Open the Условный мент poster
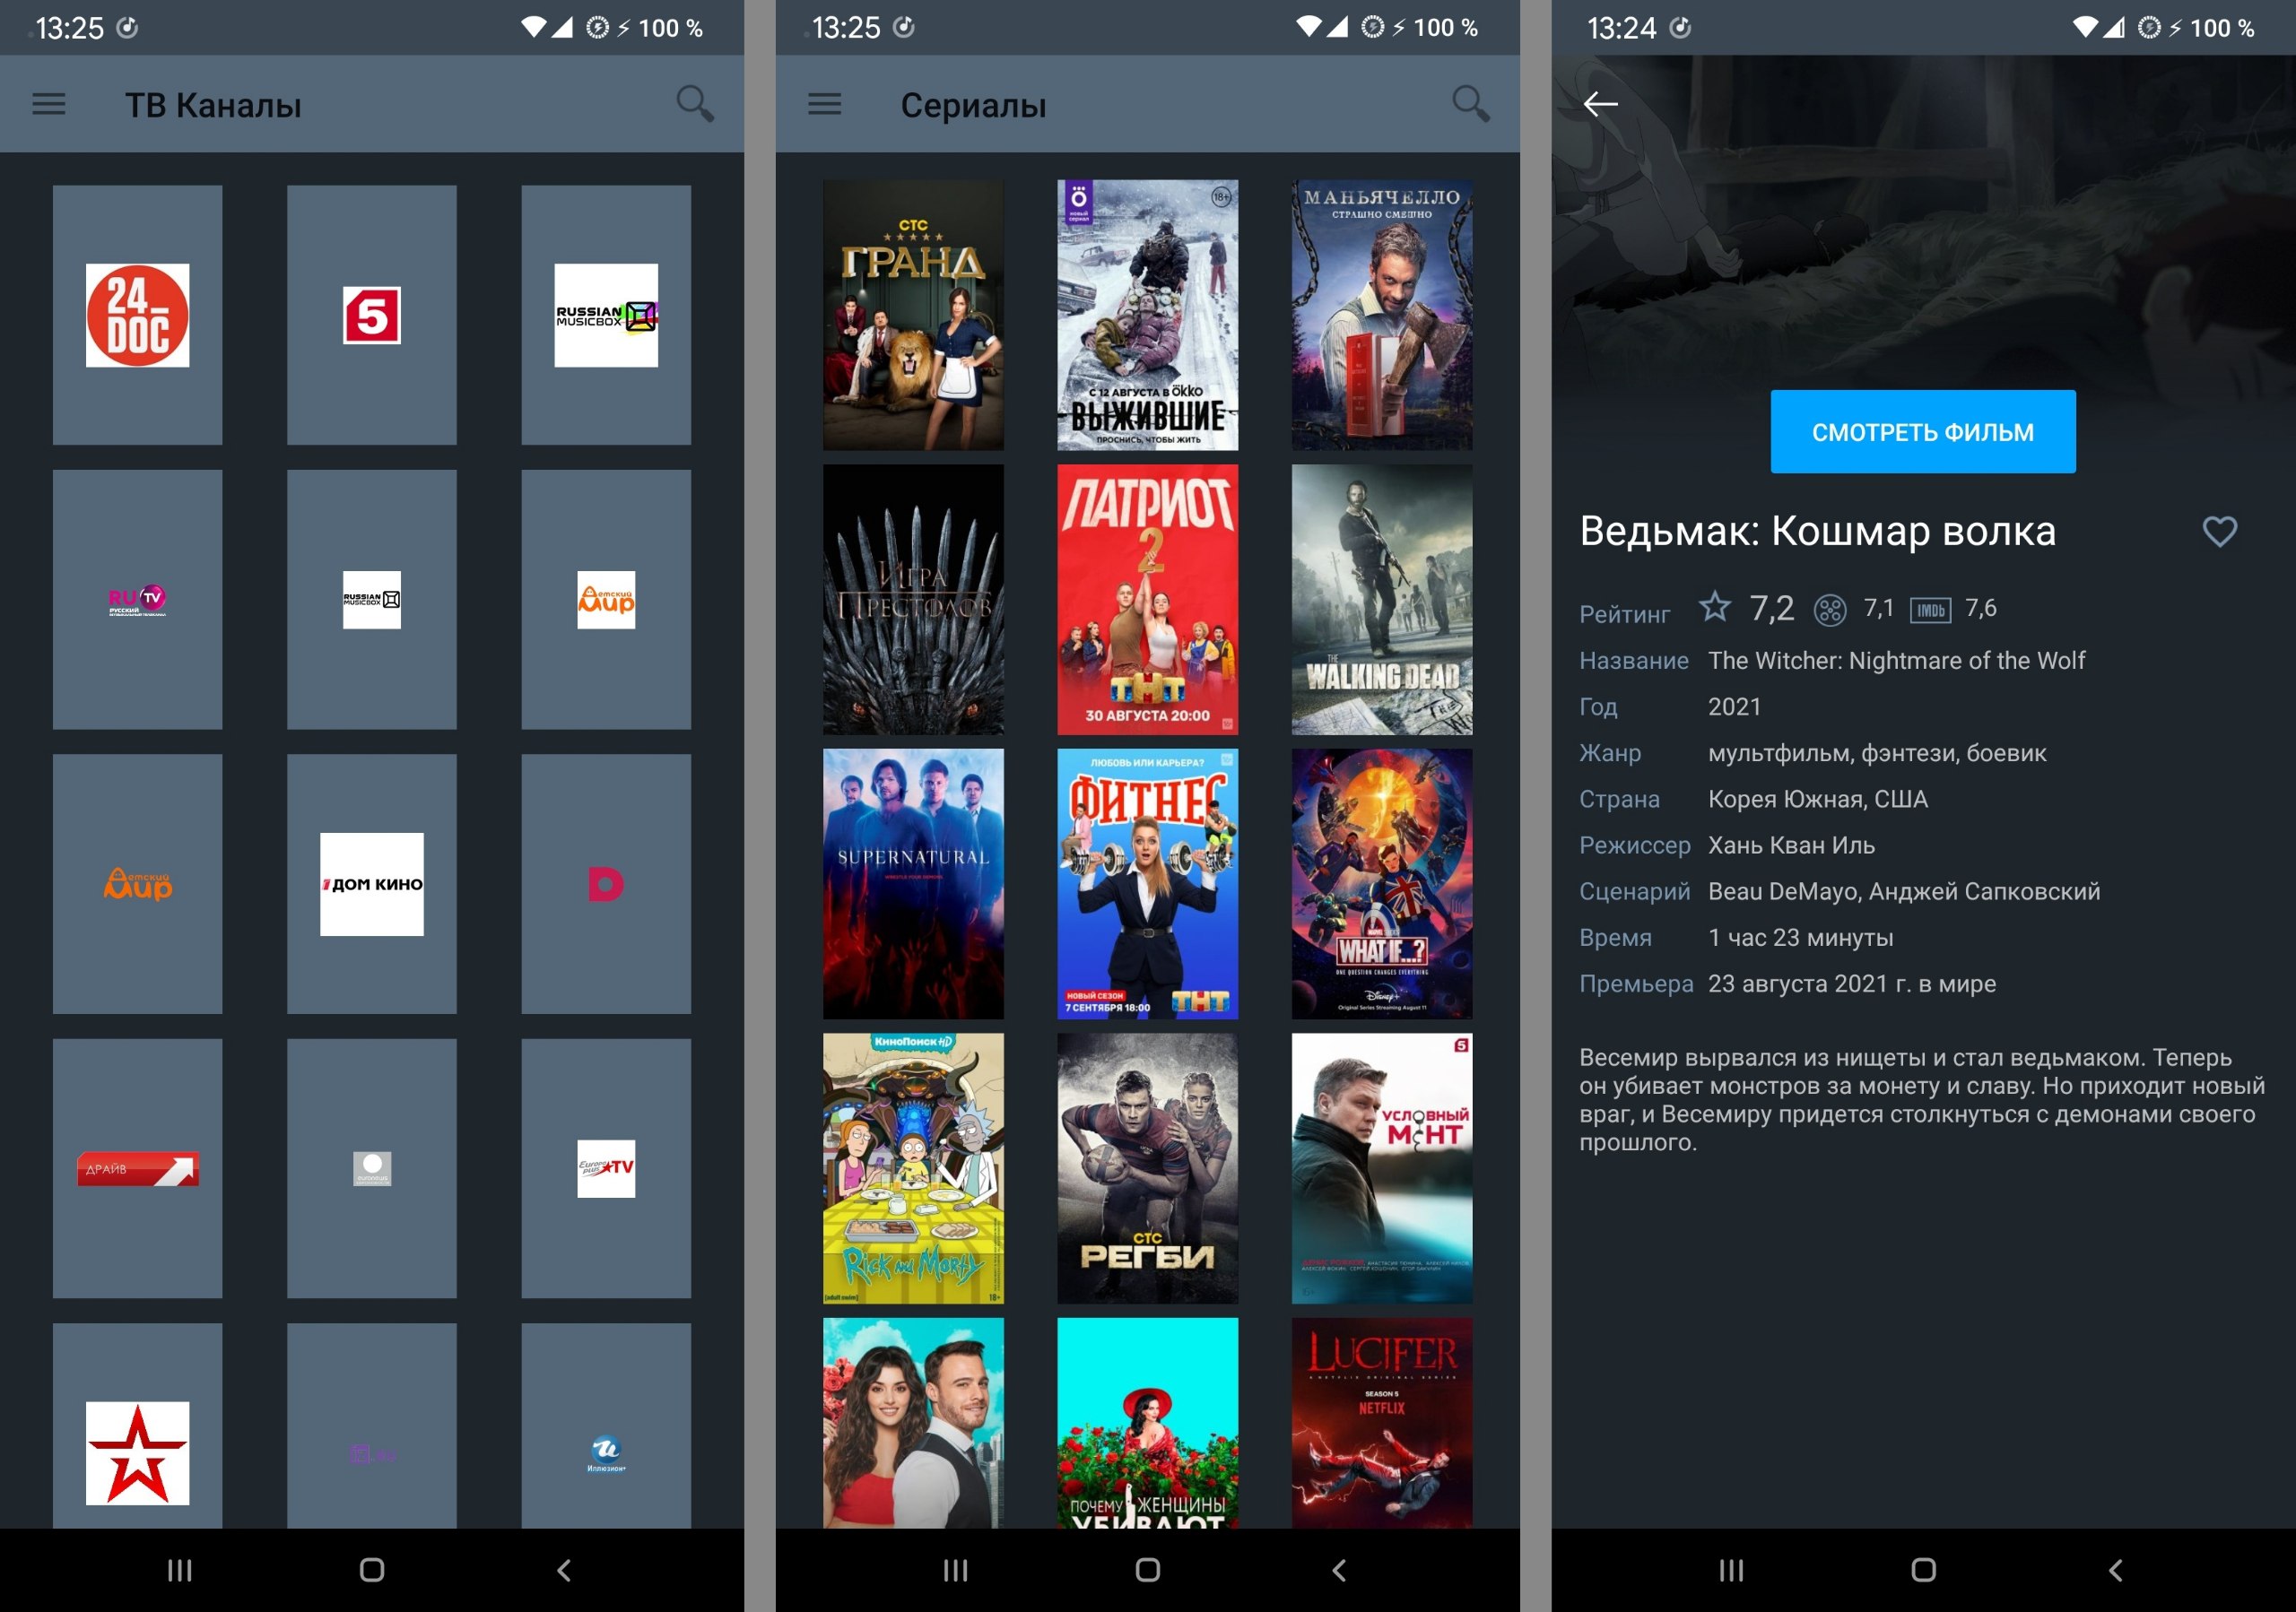2296x1612 pixels. pos(1382,1168)
